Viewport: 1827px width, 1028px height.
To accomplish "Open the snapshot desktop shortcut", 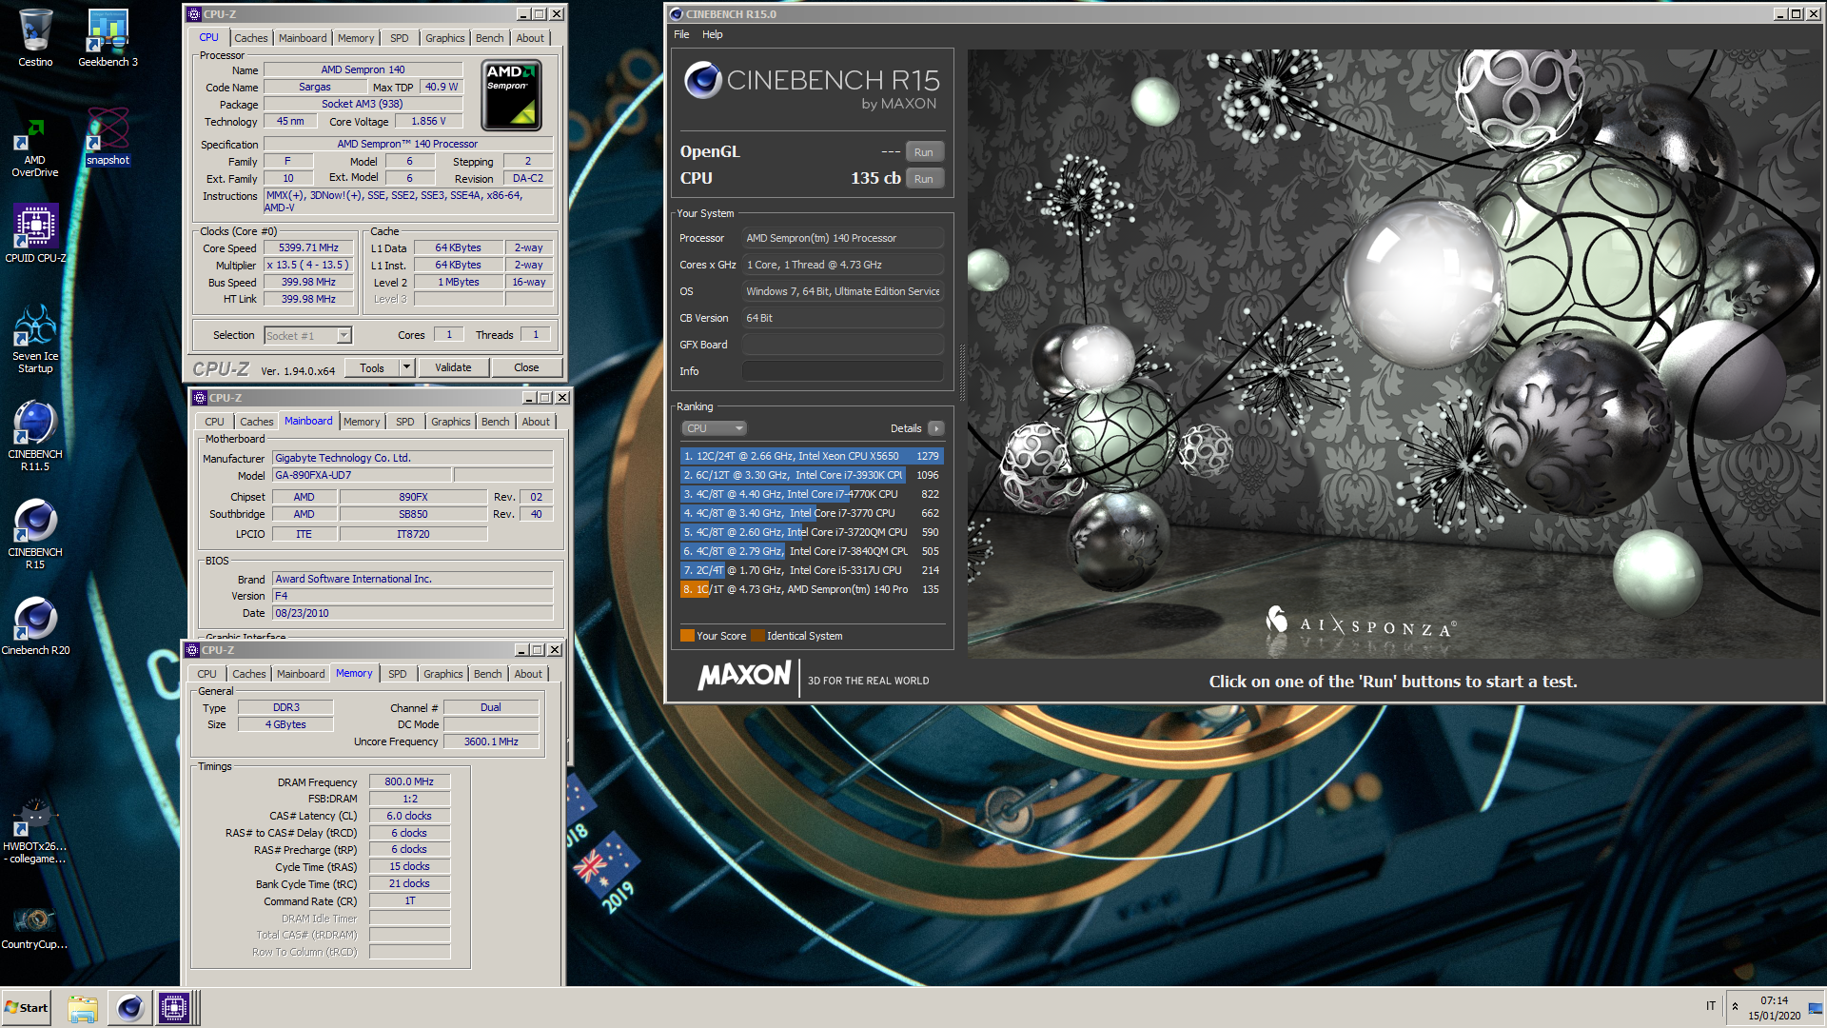I will point(108,136).
